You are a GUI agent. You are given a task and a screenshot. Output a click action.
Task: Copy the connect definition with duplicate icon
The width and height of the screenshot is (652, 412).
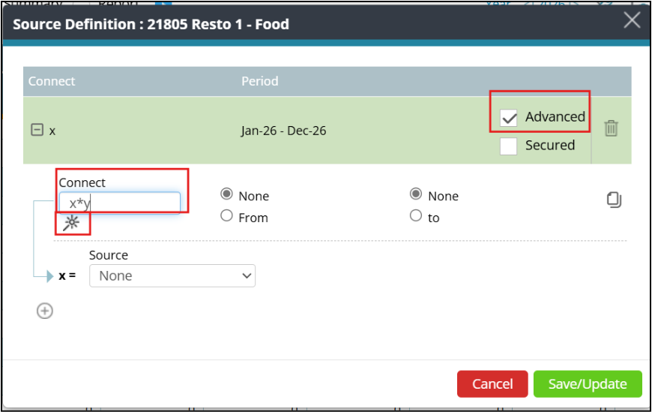pos(614,200)
